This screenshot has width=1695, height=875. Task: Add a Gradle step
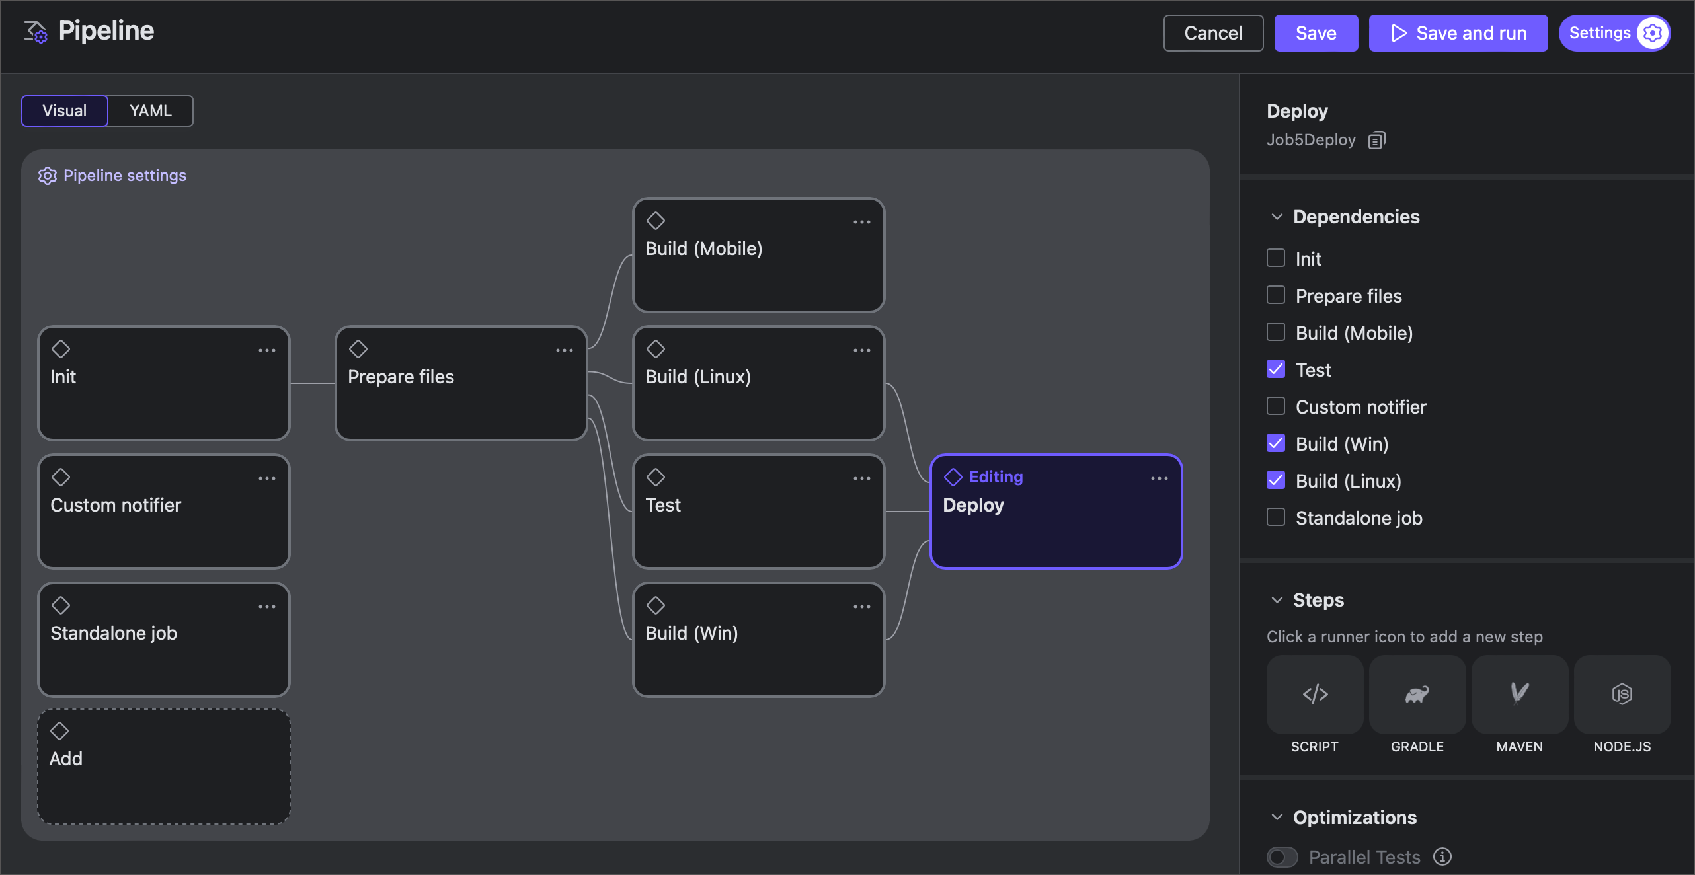click(x=1416, y=695)
